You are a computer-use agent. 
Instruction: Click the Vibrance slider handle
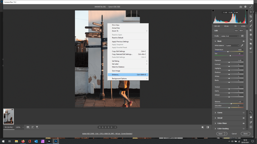(x=231, y=103)
